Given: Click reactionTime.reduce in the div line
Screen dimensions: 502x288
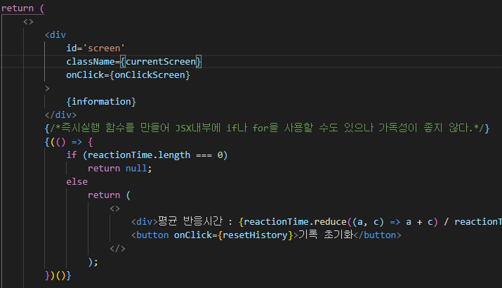Looking at the screenshot, I should 295,222.
